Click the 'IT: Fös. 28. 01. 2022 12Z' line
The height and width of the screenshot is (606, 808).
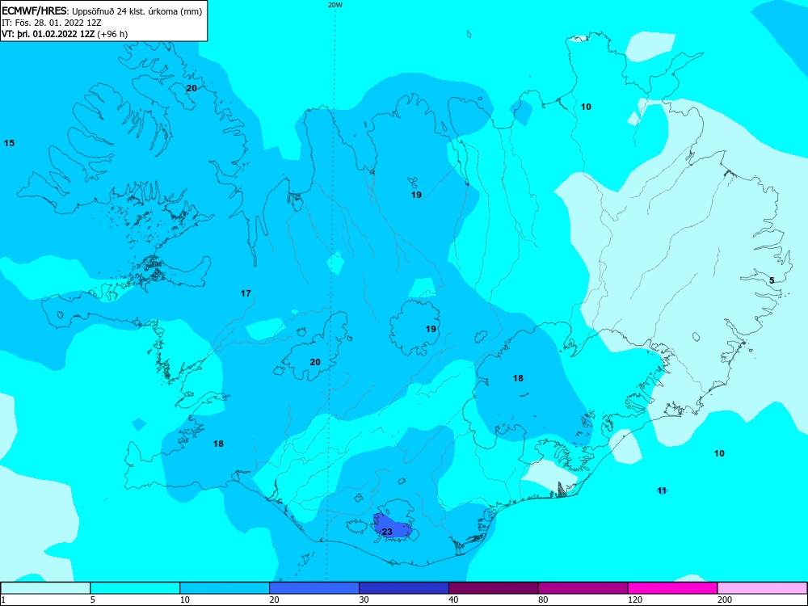pos(52,23)
